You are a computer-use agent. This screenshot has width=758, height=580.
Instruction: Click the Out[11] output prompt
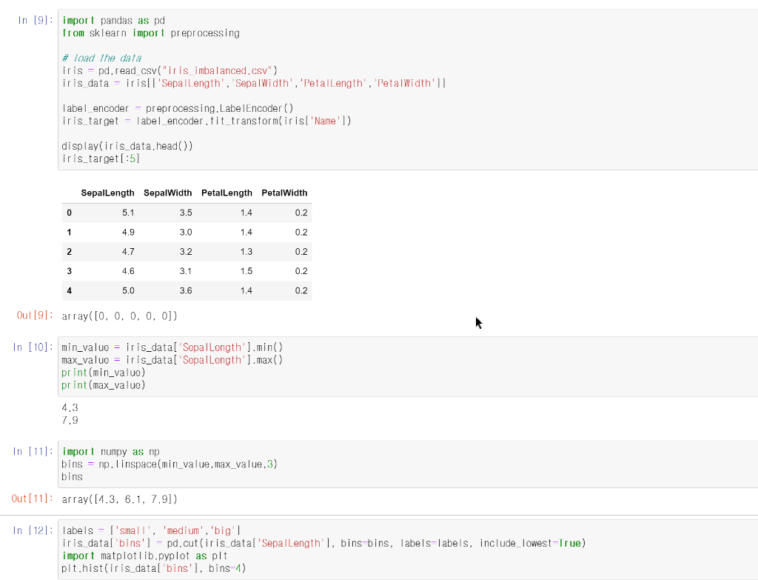pos(33,499)
